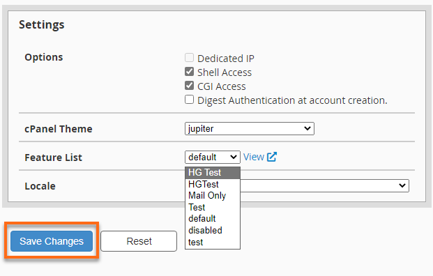Viewport: 433px width, 276px height.
Task: Open the View feature list link
Action: pos(254,157)
